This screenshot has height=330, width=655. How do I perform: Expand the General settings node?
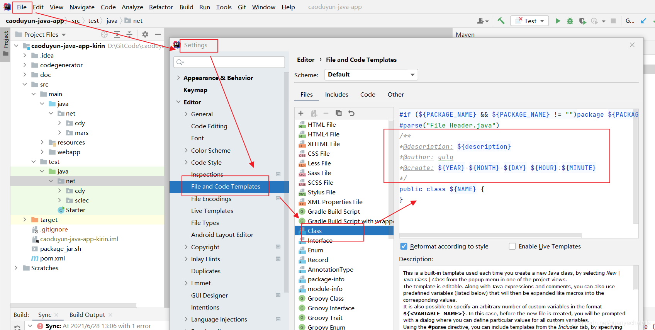(186, 114)
